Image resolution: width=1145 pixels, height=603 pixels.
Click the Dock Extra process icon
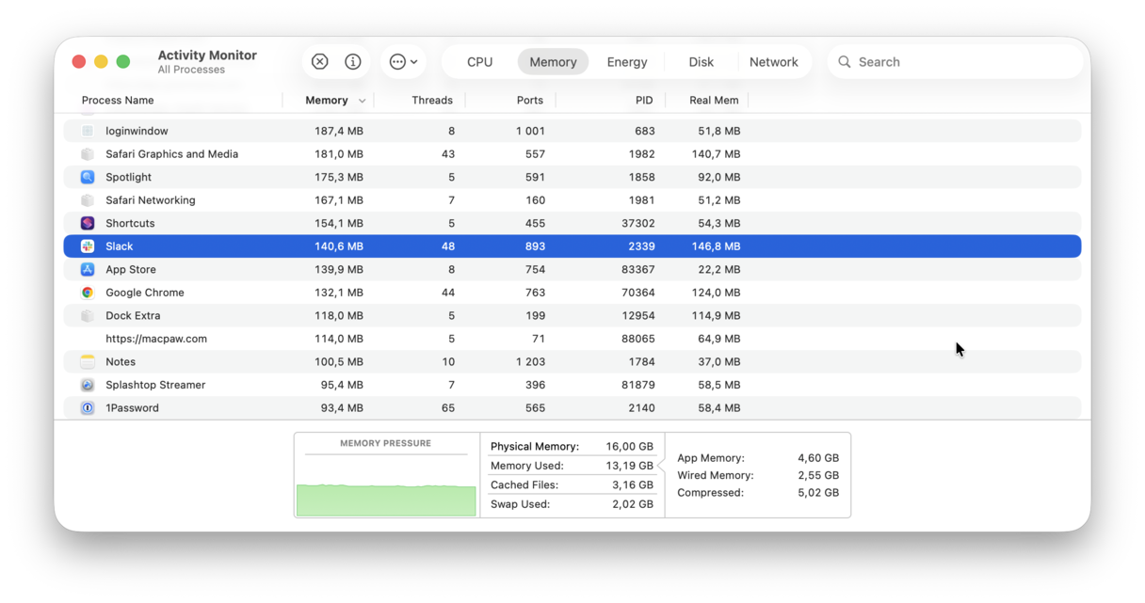point(88,315)
